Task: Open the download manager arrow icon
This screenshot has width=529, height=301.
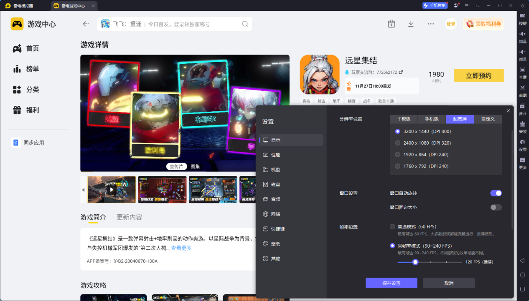Action: [x=411, y=24]
